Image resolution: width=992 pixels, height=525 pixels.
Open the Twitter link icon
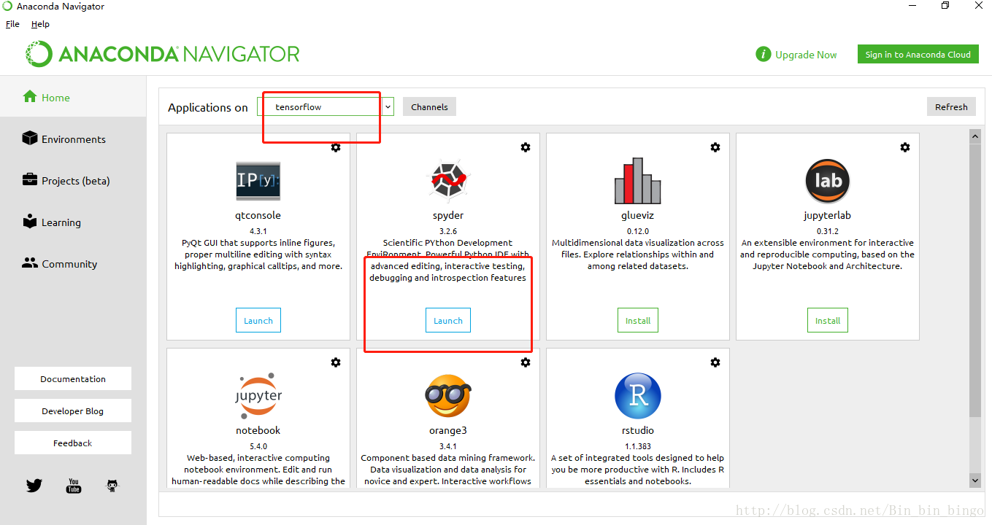[34, 486]
